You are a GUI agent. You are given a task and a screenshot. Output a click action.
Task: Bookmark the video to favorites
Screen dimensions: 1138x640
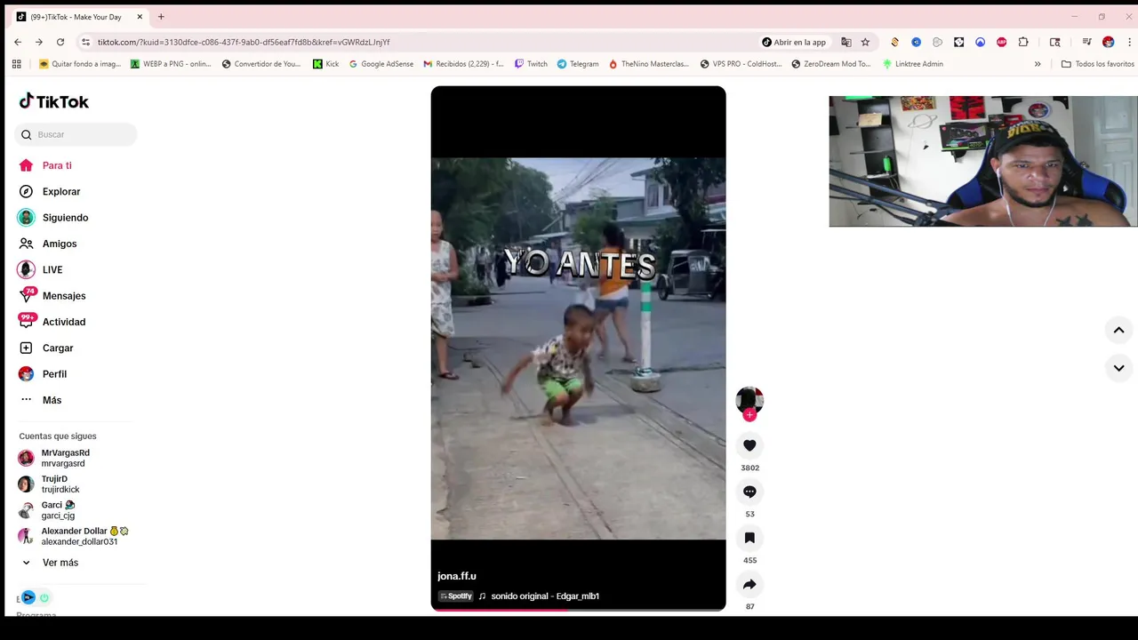click(749, 538)
